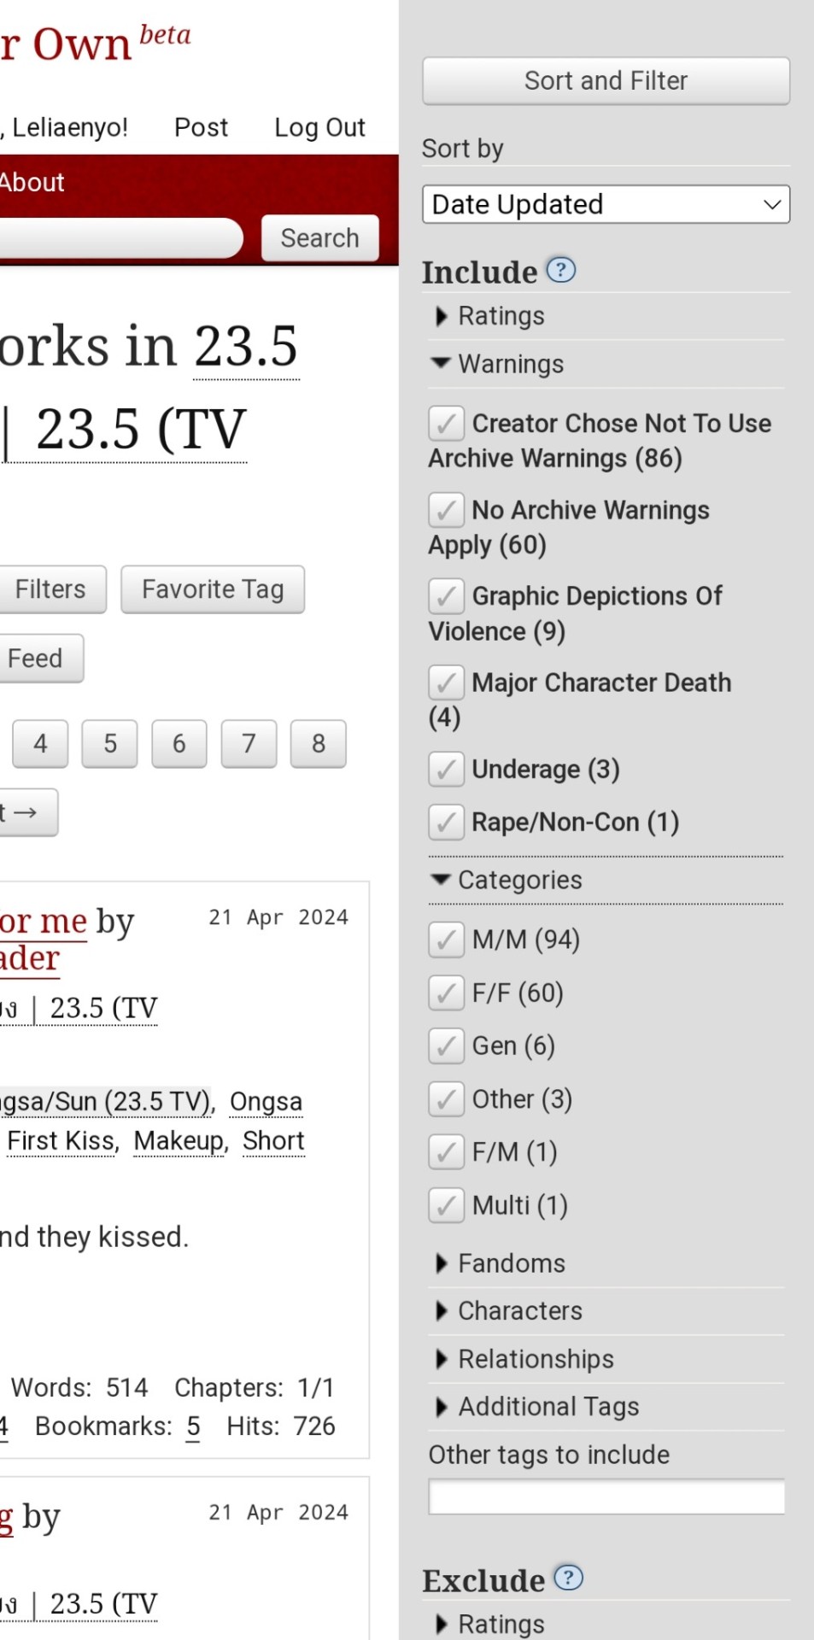The width and height of the screenshot is (814, 1640).
Task: Check the Major Character Death warning
Action: pyautogui.click(x=447, y=682)
